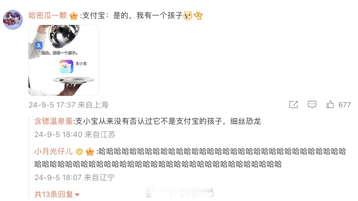This screenshot has width=358, height=201.
Task: Expand replies using the orange arrow
Action: pyautogui.click(x=77, y=195)
